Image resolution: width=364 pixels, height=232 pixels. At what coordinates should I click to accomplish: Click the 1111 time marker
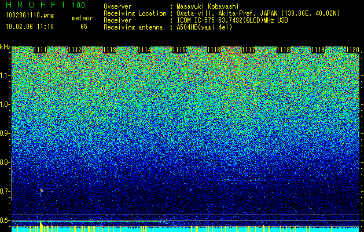[40, 50]
